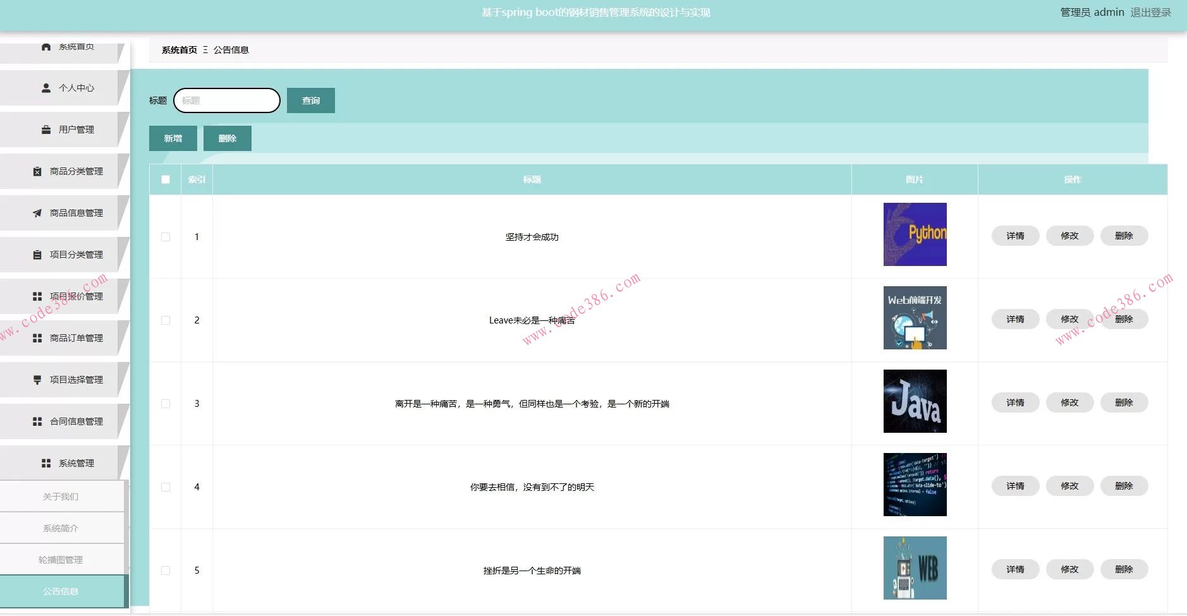Click 修改 for 挫折是另一个生命的开端
This screenshot has width=1187, height=616.
1070,569
